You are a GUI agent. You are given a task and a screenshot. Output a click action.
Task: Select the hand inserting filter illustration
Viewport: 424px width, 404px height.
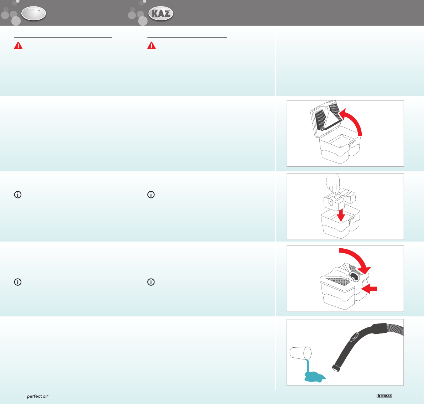345,207
